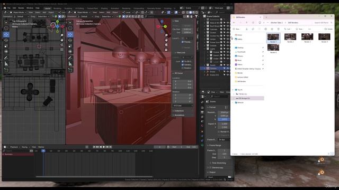Viewport: 339px width, 190px height.
Task: Toggle the Rotation lock checkbox in View Lock
Action: coord(183,68)
